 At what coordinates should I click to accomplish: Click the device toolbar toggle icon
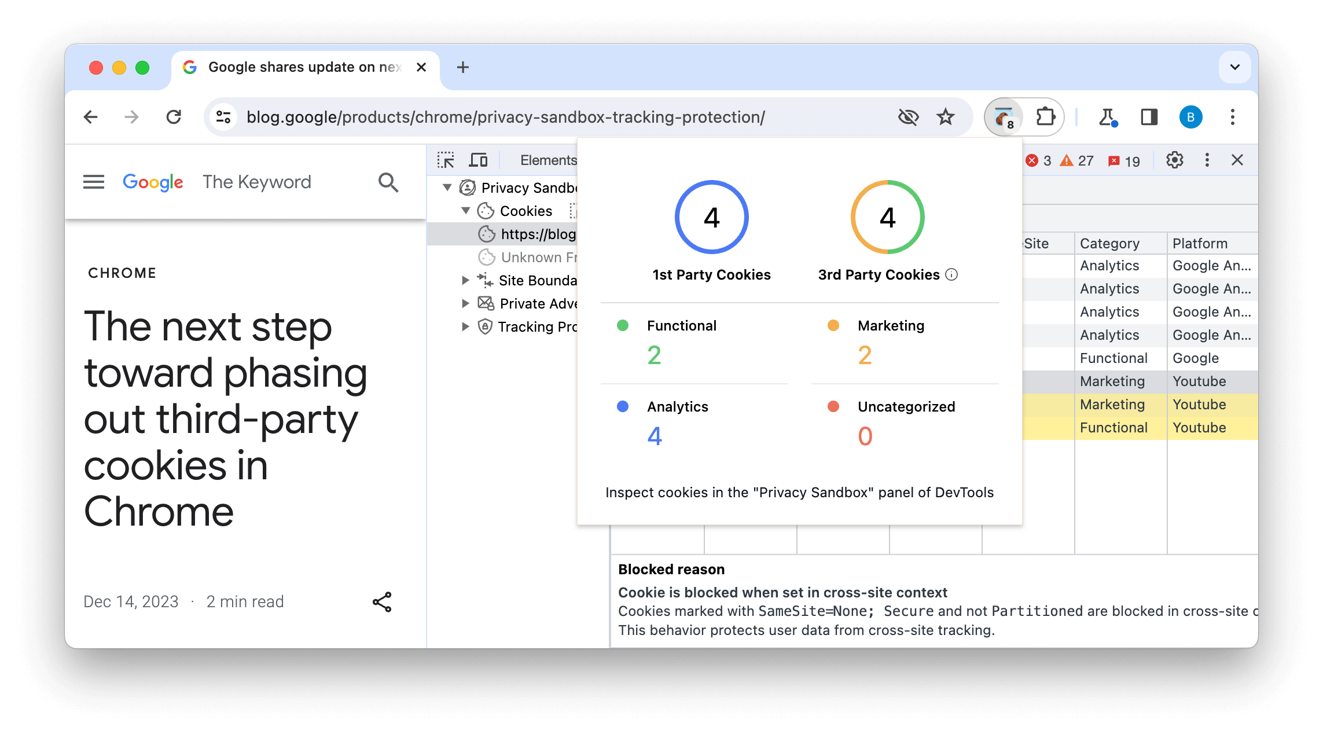pos(480,159)
